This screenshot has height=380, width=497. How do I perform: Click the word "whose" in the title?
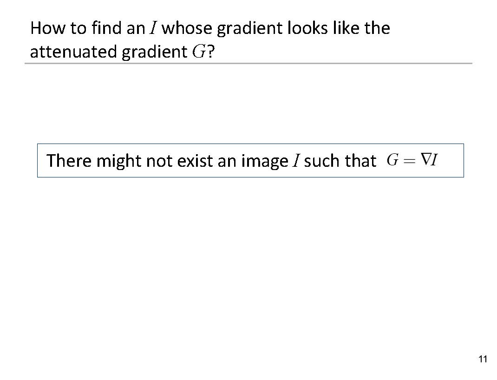pos(187,28)
